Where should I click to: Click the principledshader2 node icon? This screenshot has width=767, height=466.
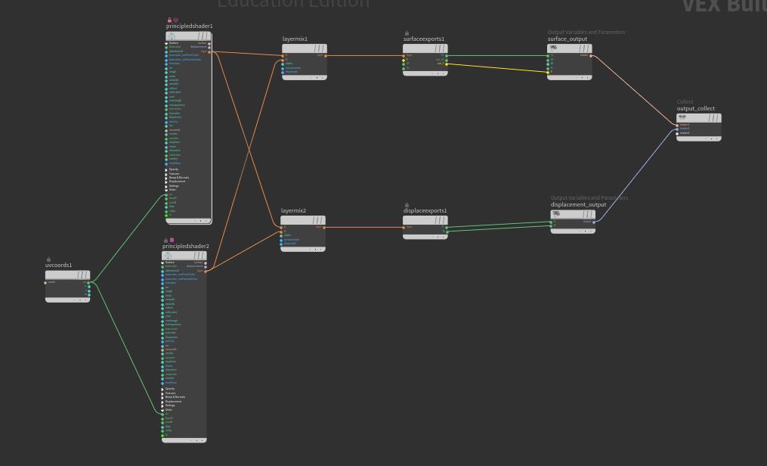point(169,256)
